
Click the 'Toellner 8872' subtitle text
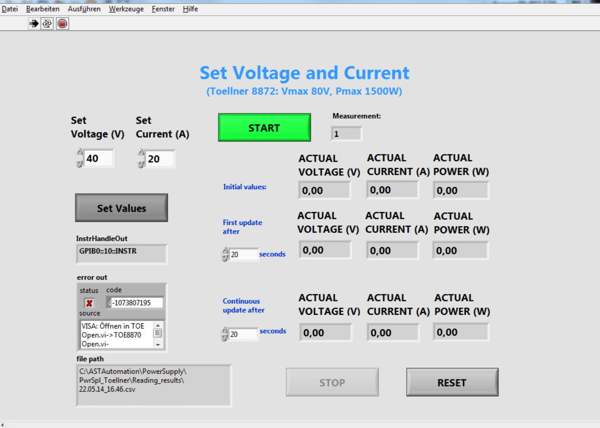(x=304, y=91)
